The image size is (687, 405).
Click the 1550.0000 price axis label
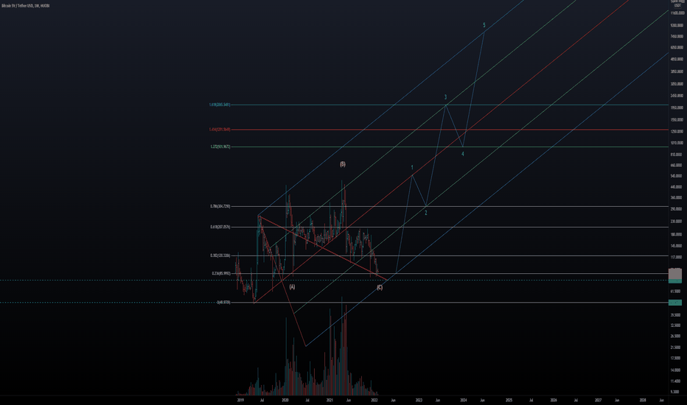click(x=677, y=119)
